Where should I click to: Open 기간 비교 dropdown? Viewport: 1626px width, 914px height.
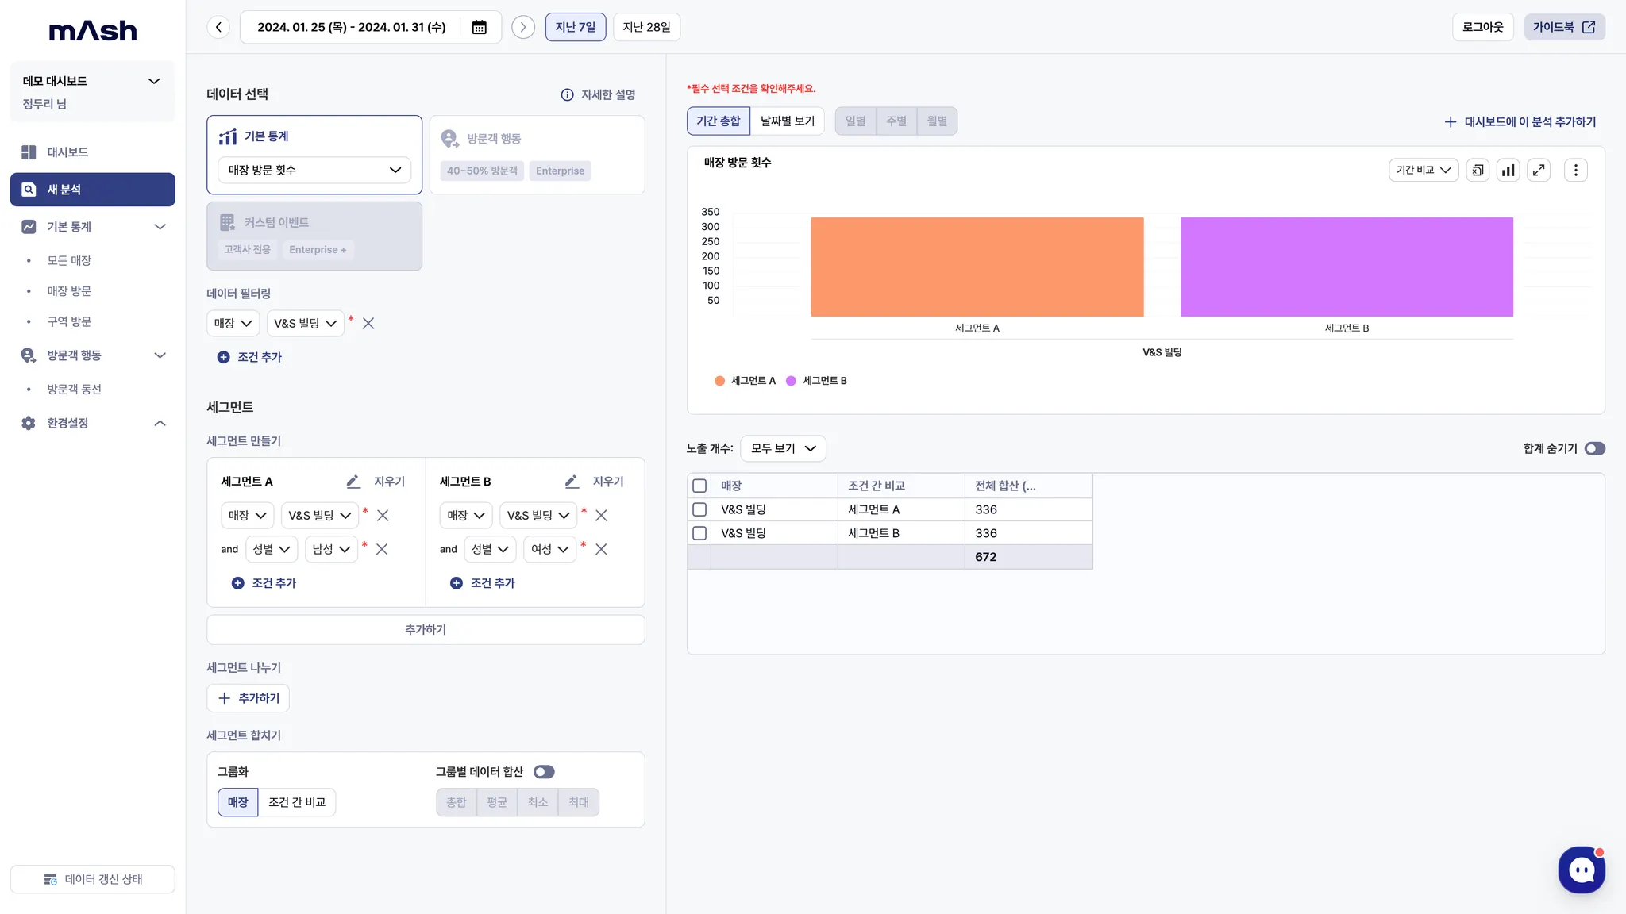pyautogui.click(x=1423, y=170)
